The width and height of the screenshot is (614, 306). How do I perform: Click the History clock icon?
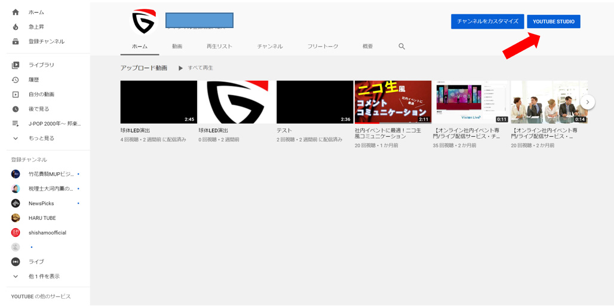tap(16, 79)
